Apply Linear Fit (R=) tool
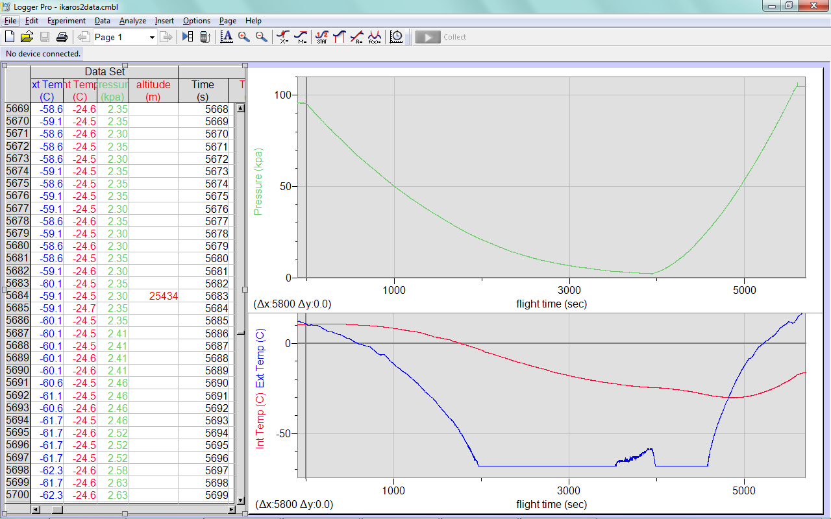The height and width of the screenshot is (519, 831). coord(356,37)
